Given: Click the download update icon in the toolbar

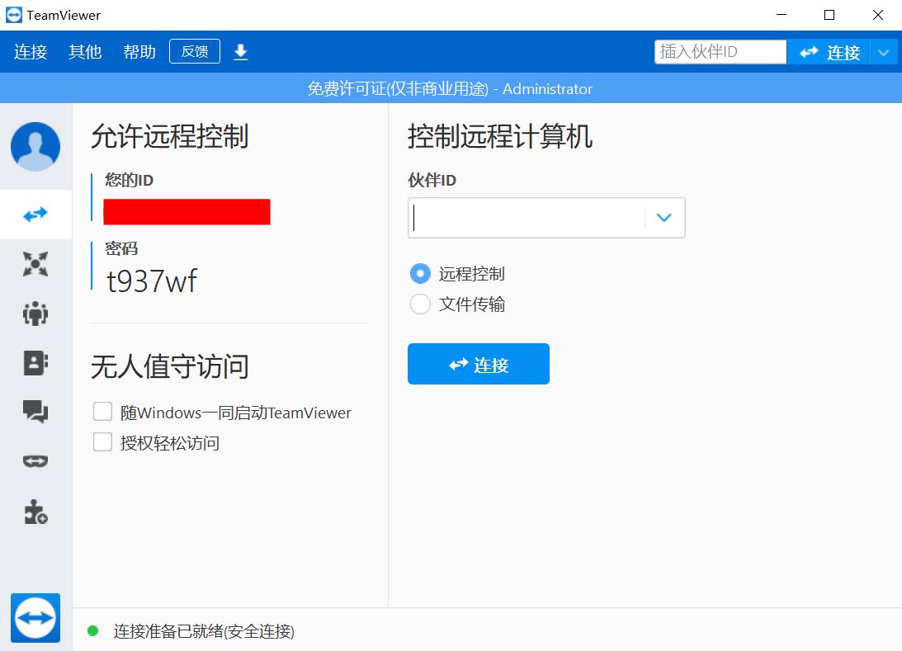Looking at the screenshot, I should coord(240,51).
